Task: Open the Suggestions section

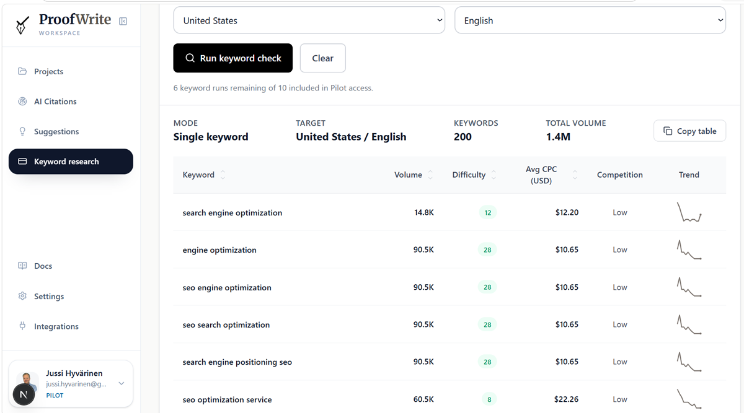Action: click(x=71, y=131)
